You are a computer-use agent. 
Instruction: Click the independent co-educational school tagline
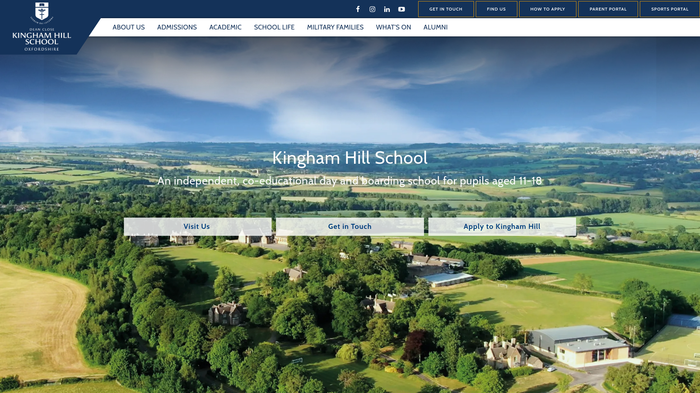pyautogui.click(x=350, y=181)
